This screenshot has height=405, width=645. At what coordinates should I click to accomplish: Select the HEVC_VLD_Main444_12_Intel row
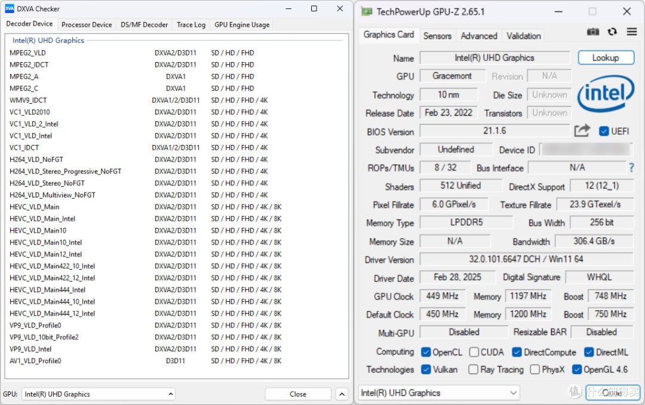pos(176,313)
